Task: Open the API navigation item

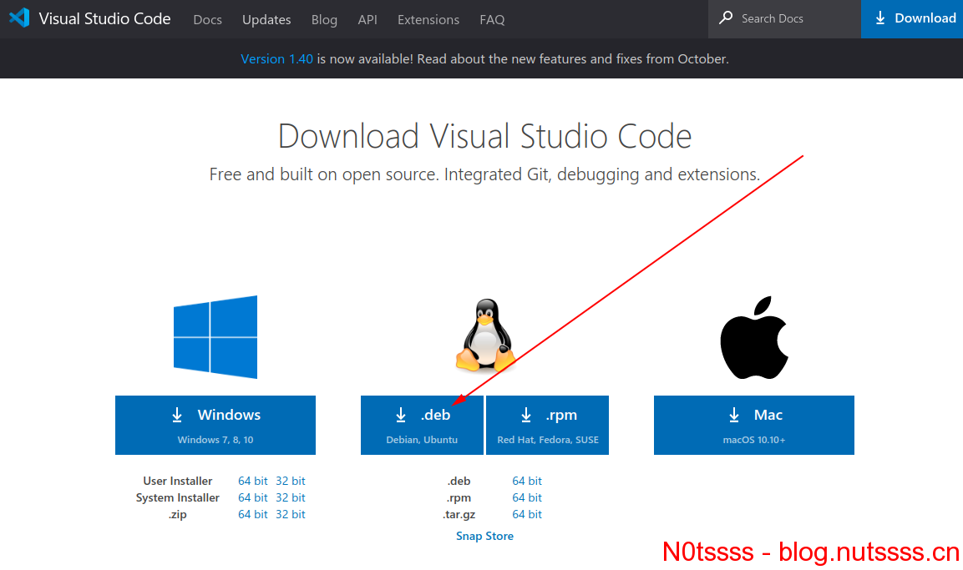Action: point(367,20)
